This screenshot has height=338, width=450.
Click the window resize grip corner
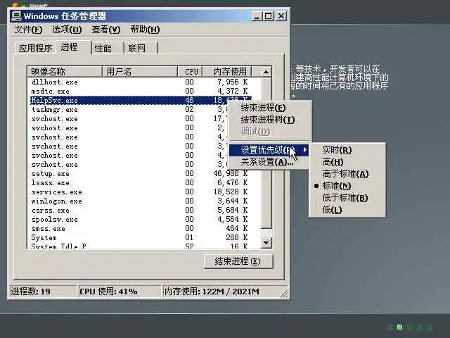pos(284,293)
